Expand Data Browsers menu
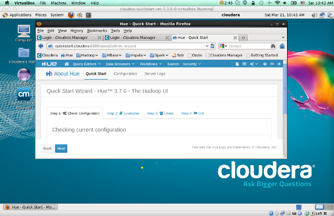 point(120,64)
